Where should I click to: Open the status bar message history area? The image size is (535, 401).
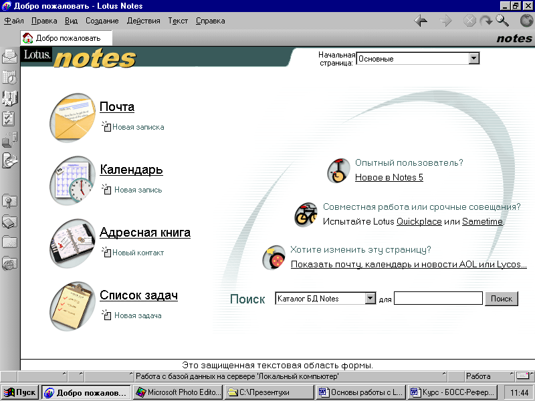tap(291, 376)
